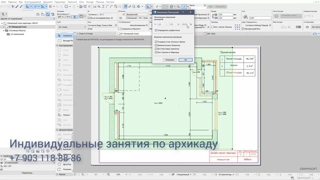Select the Указатель arrow tool in the toolbox
The image size is (320, 180).
pyautogui.click(x=64, y=35)
